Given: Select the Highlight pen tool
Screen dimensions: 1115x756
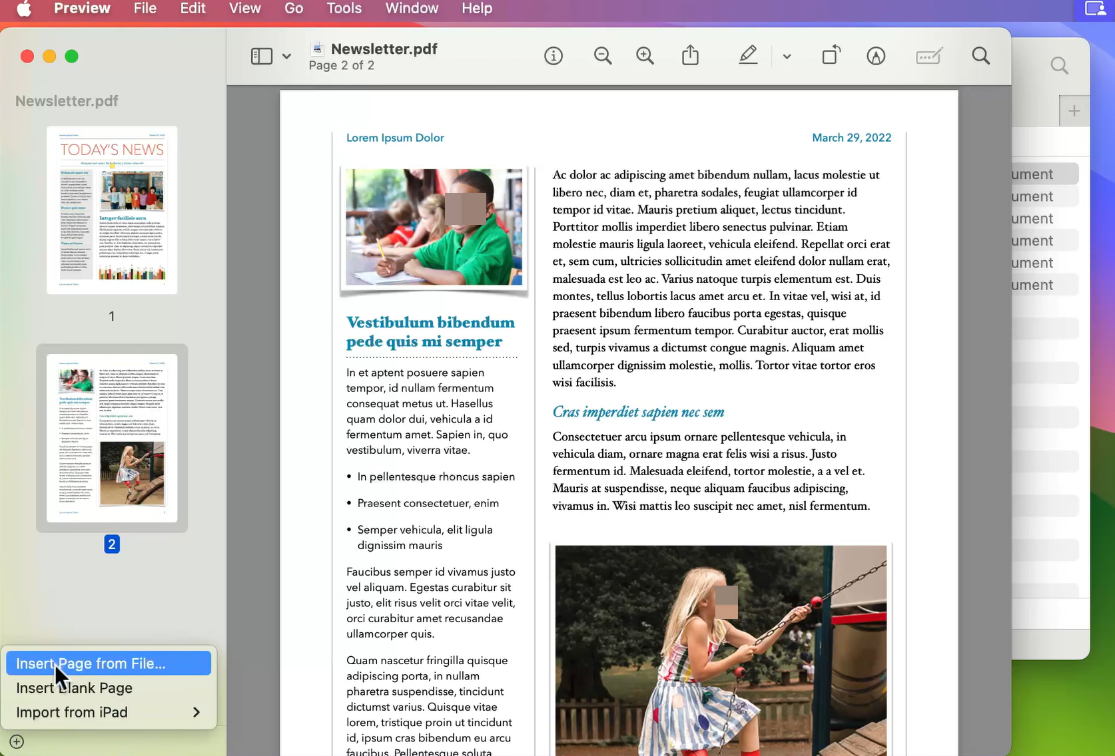Looking at the screenshot, I should click(x=748, y=55).
